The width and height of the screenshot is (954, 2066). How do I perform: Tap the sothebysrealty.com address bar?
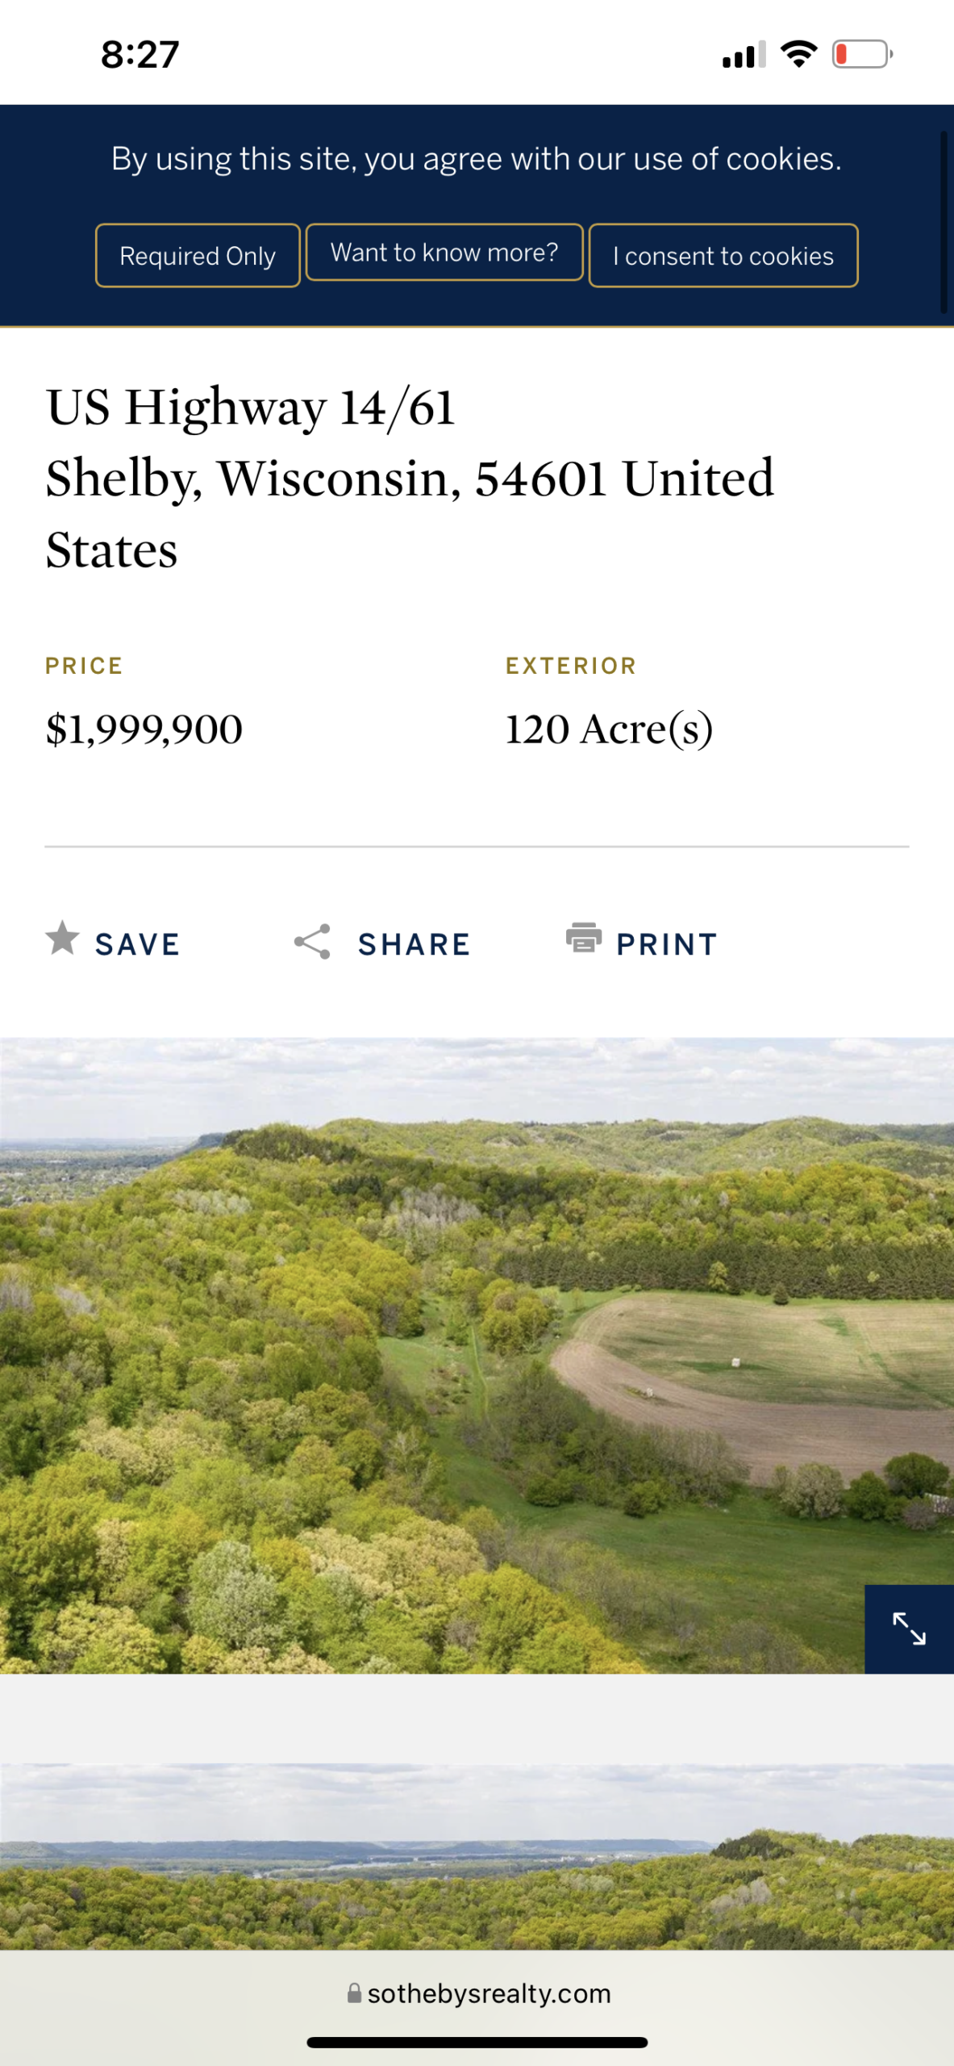point(489,1993)
